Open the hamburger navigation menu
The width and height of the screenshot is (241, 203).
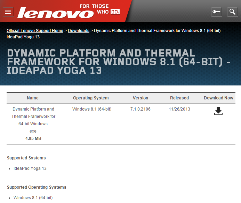8,12
